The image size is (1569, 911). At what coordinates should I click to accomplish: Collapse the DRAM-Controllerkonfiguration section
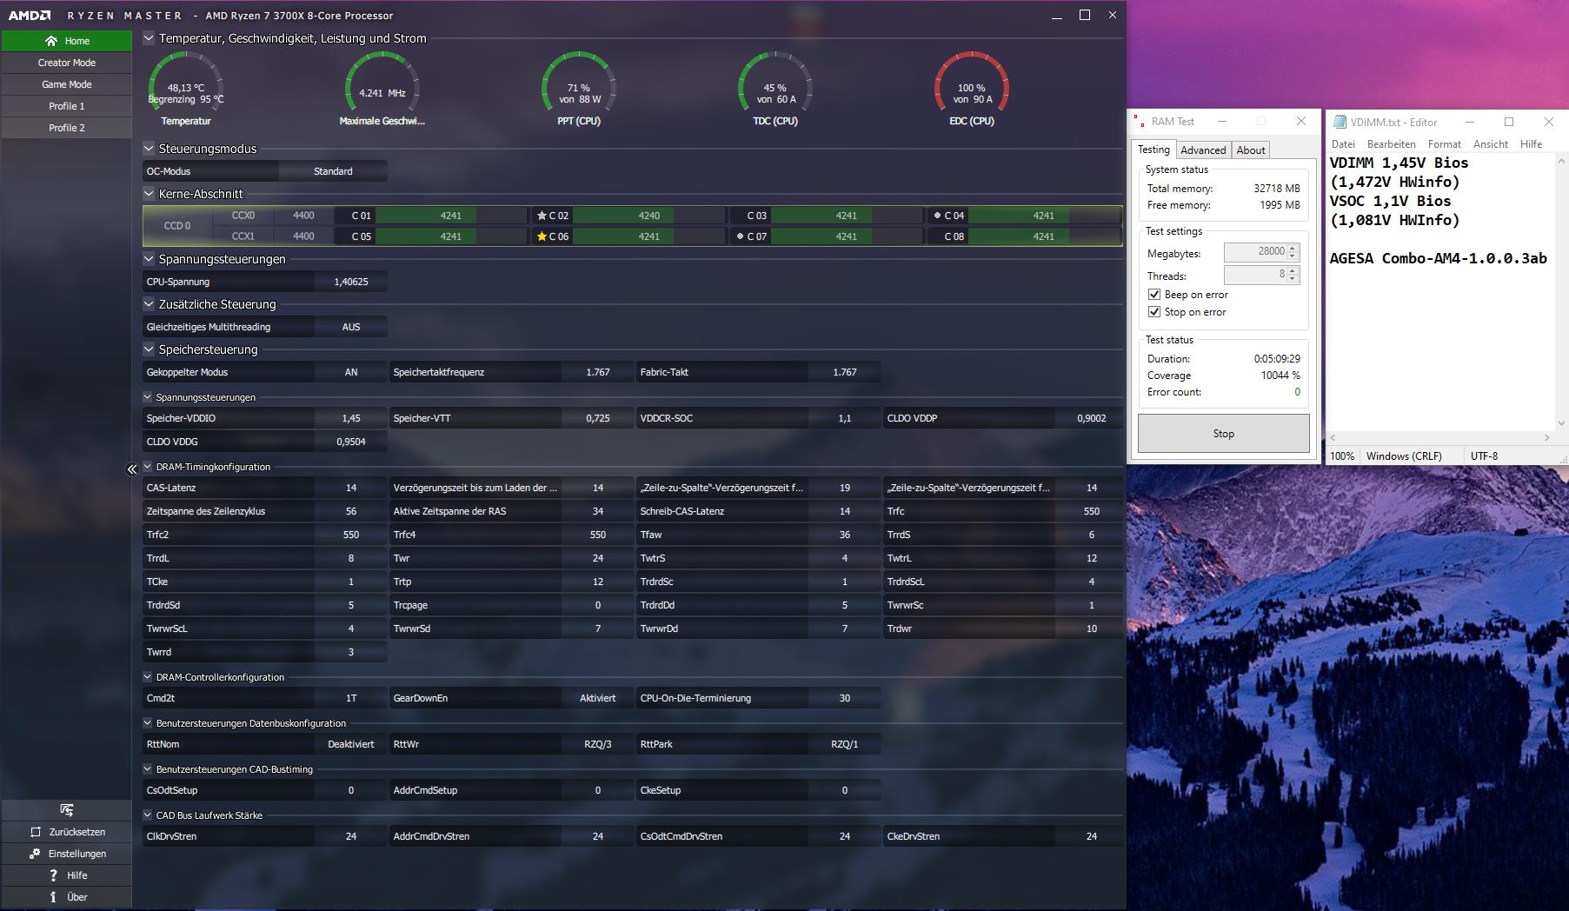148,677
